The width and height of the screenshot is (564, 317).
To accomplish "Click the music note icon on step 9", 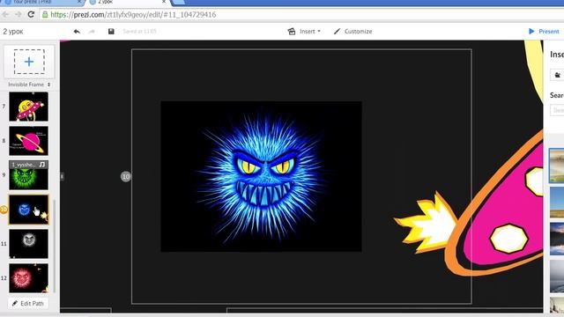I will point(42,165).
